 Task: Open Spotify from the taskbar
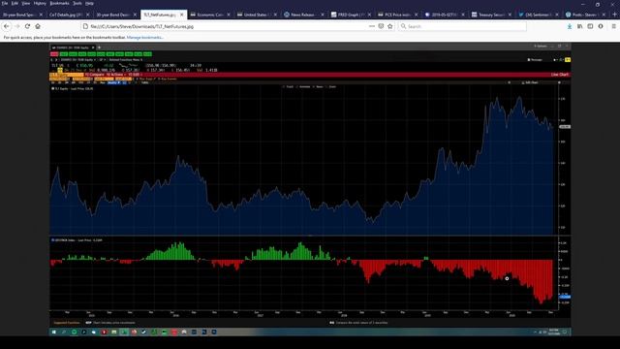tap(74, 332)
